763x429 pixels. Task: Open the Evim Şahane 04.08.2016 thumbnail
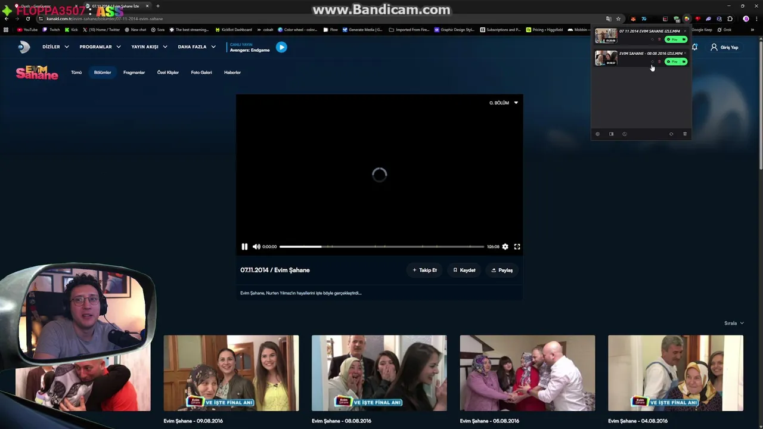675,373
